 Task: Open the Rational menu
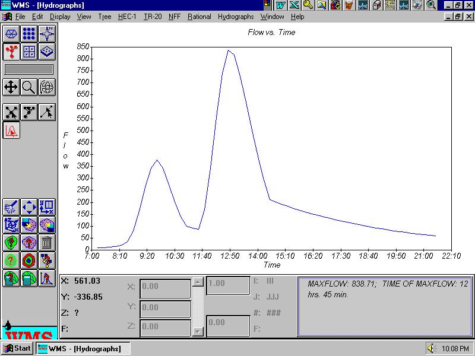(x=199, y=17)
